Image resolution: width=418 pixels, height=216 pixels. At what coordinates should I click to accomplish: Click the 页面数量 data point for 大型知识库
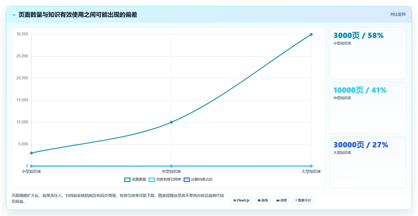coord(311,34)
